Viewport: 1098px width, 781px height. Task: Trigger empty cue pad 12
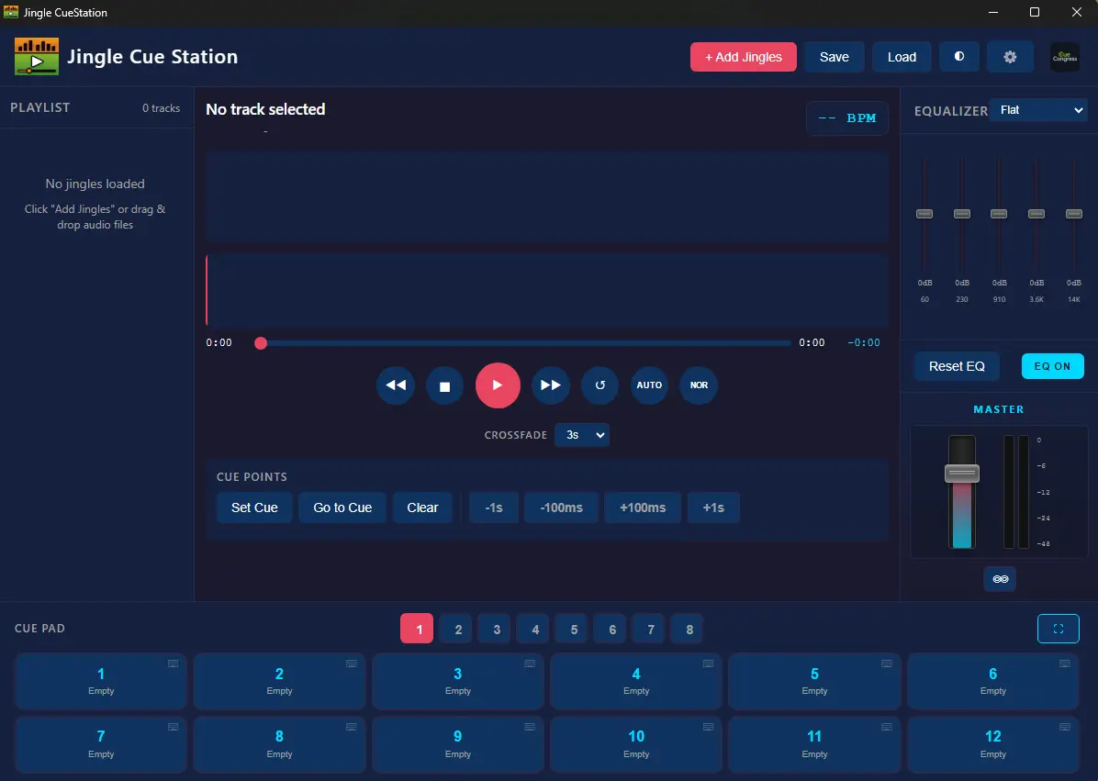(993, 744)
